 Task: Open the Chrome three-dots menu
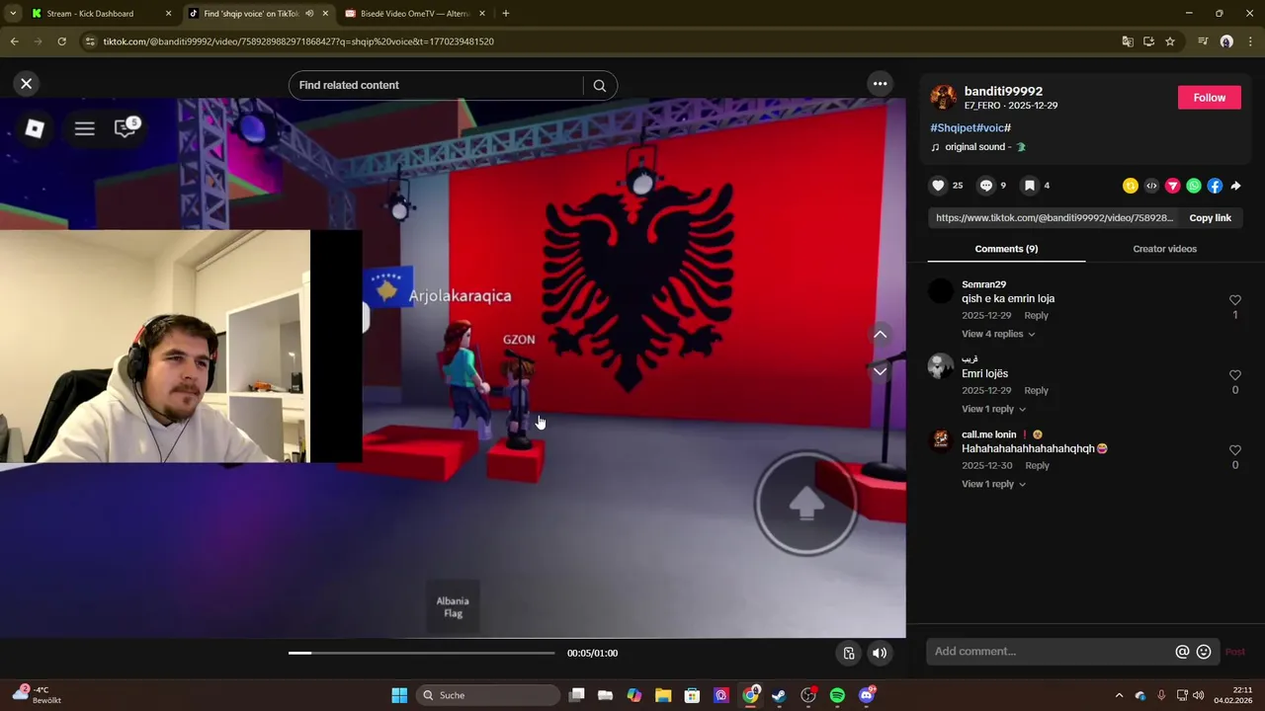coord(1250,41)
